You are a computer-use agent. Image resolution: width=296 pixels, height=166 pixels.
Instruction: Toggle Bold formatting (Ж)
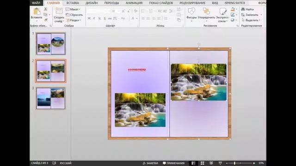point(89,18)
